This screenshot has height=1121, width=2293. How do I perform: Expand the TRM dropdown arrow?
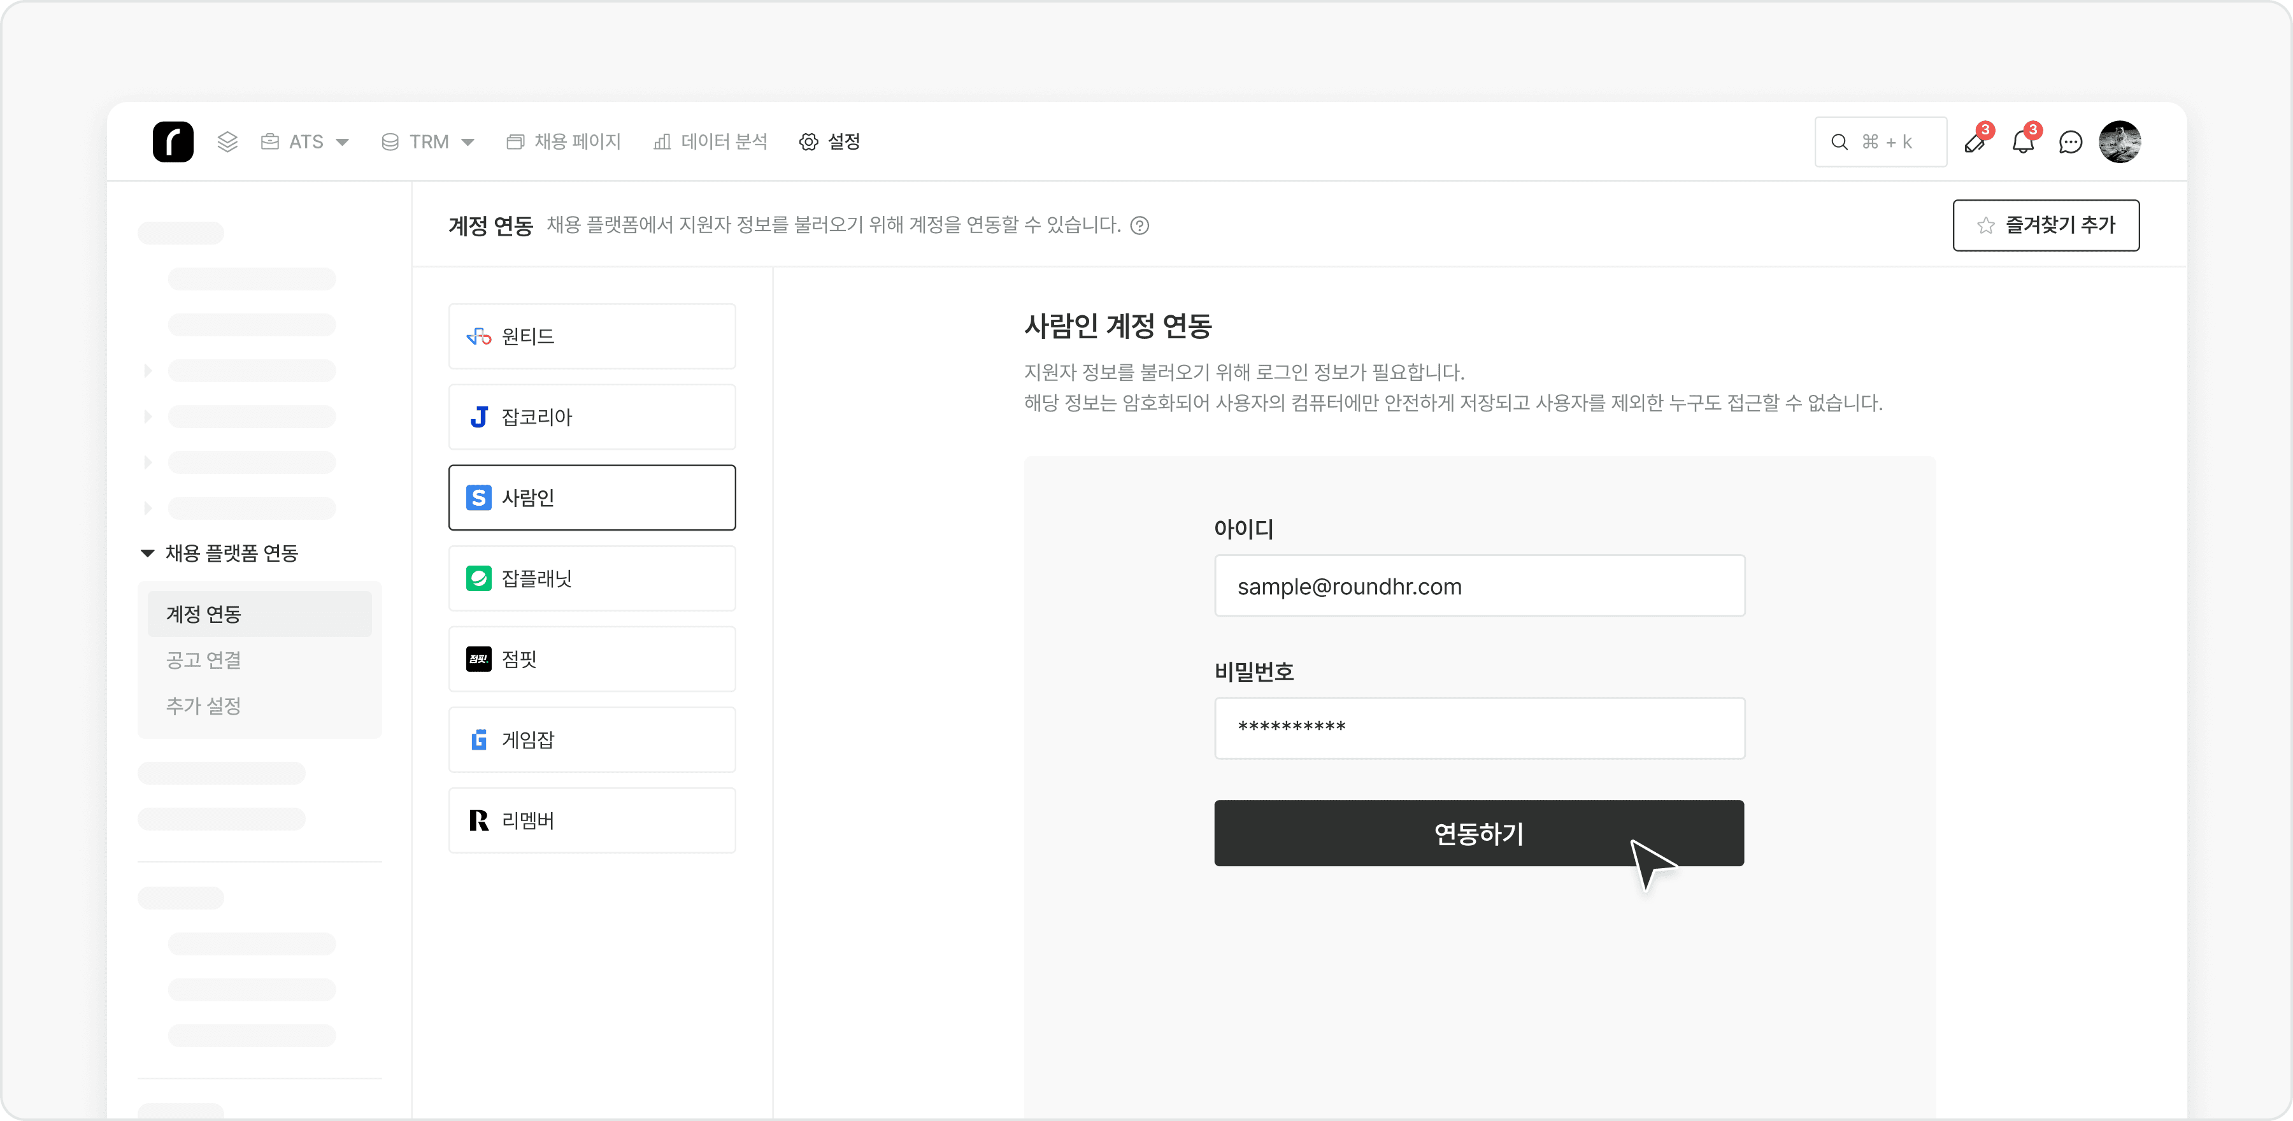[468, 143]
